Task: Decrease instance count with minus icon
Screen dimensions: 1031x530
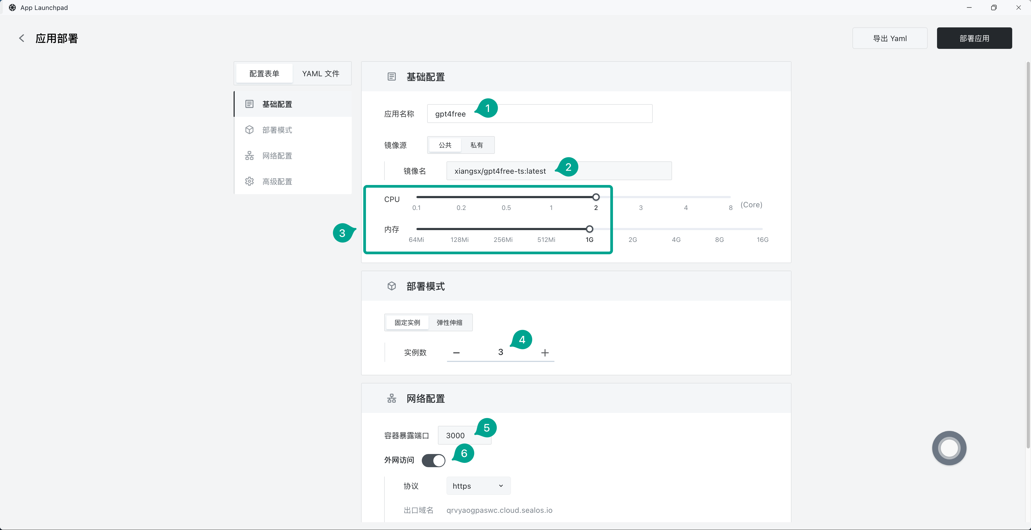Action: coord(456,353)
